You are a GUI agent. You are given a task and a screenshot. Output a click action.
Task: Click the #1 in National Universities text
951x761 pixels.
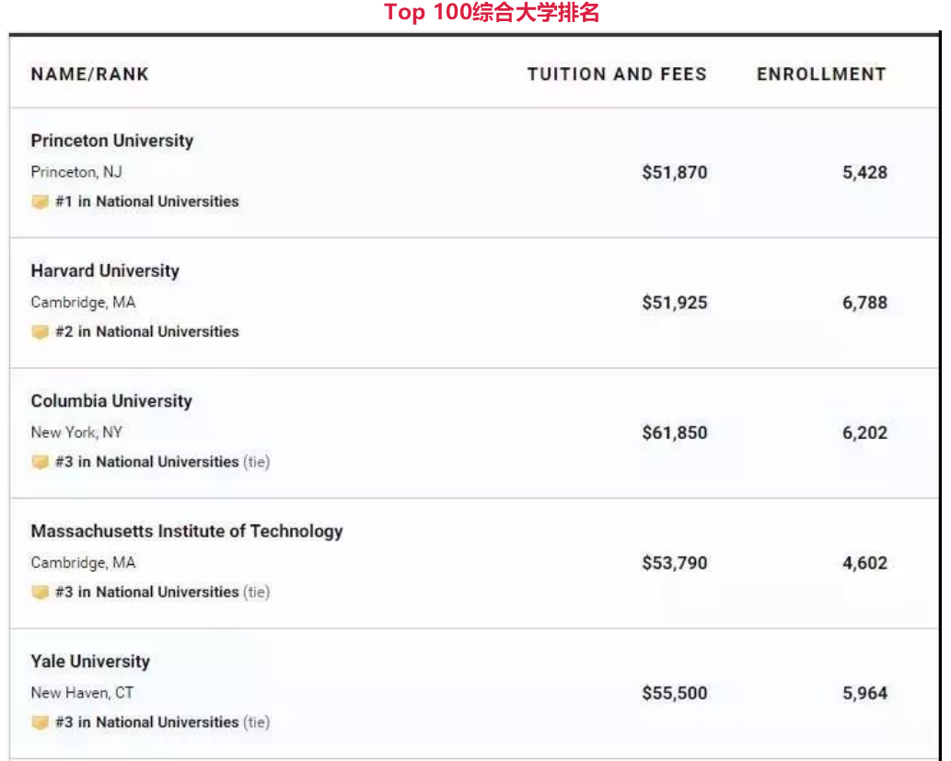click(146, 202)
